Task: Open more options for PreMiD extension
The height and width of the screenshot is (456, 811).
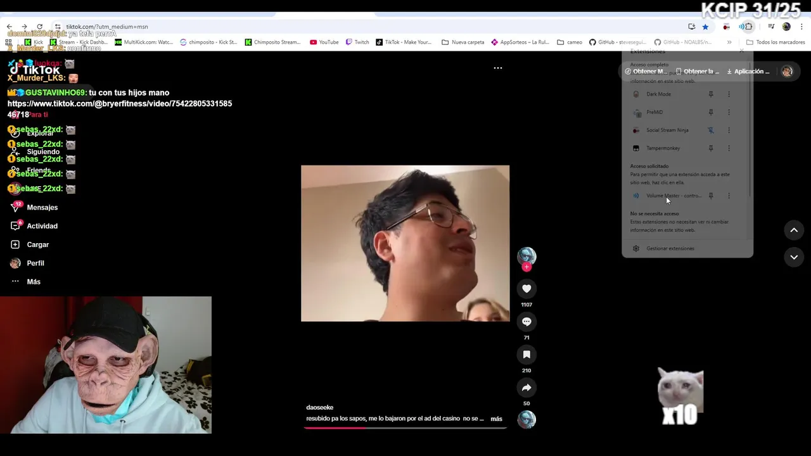Action: [x=729, y=112]
